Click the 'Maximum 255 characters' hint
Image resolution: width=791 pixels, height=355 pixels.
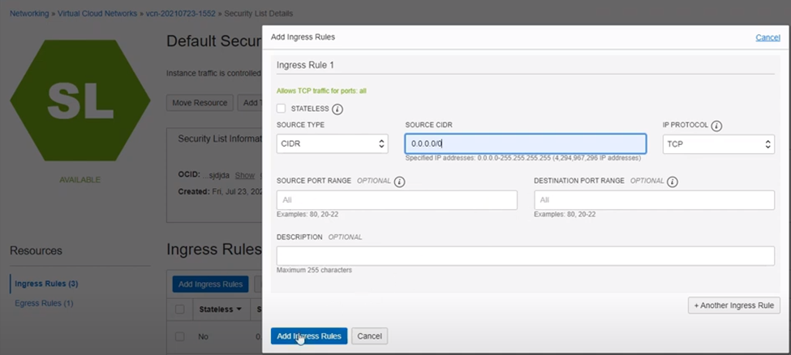click(x=314, y=270)
